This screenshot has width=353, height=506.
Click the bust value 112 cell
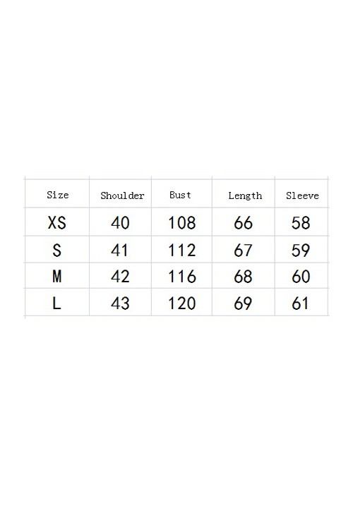182,250
